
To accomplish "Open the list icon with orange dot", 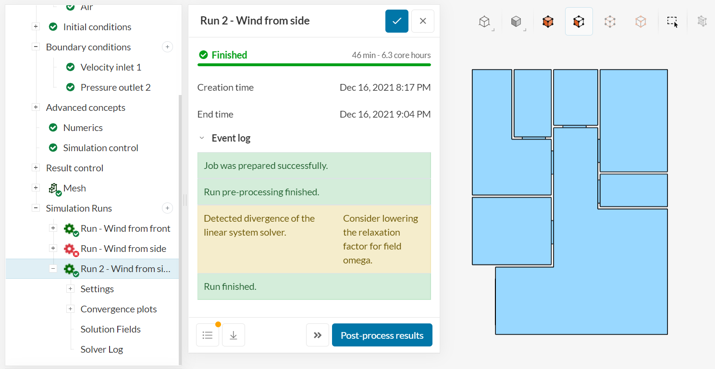I will [x=208, y=335].
